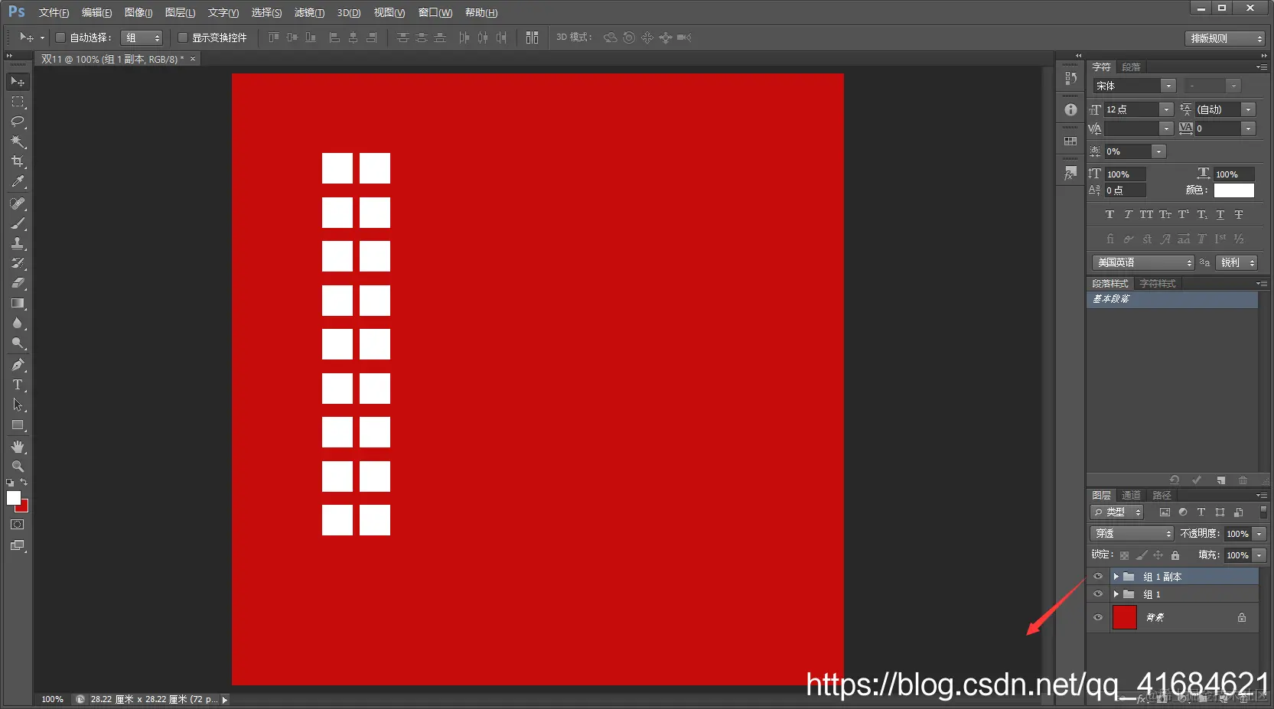Click the 背景 layer thumbnail
Screen dimensions: 1274x709
1124,617
